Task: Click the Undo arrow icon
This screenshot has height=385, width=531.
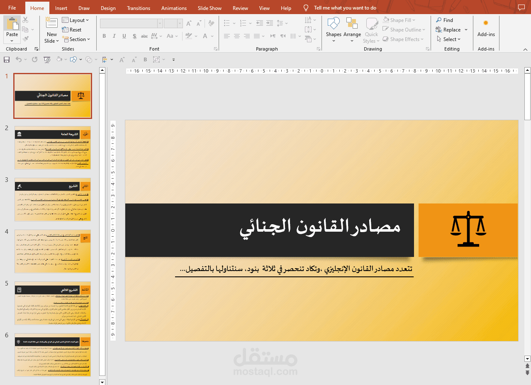Action: [19, 60]
